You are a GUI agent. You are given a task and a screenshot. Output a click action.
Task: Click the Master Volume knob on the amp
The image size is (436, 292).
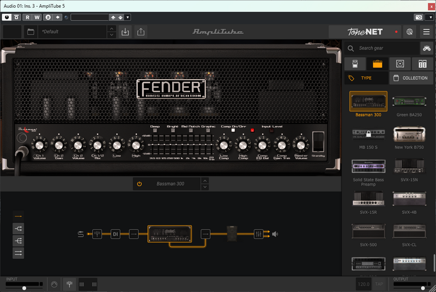point(301,145)
